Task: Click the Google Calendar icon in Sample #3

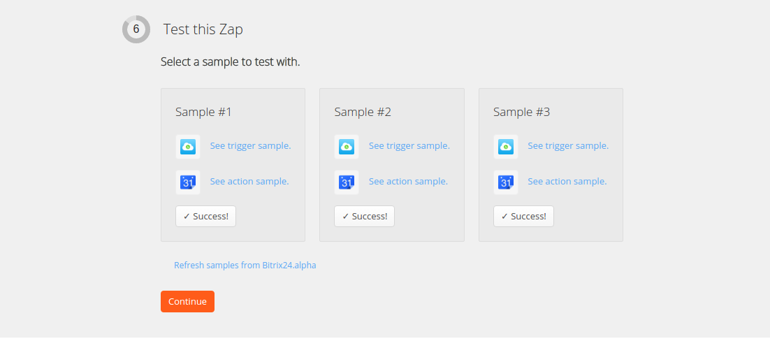Action: (x=506, y=182)
